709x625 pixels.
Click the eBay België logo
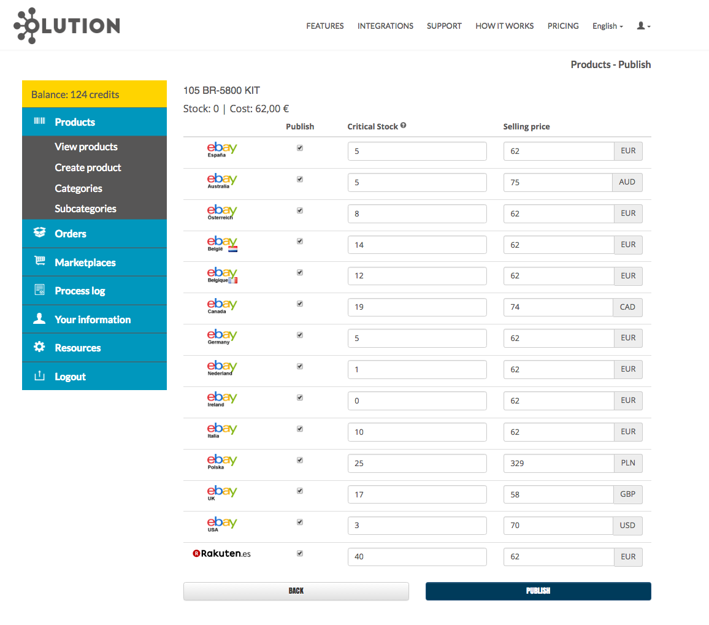click(x=222, y=243)
